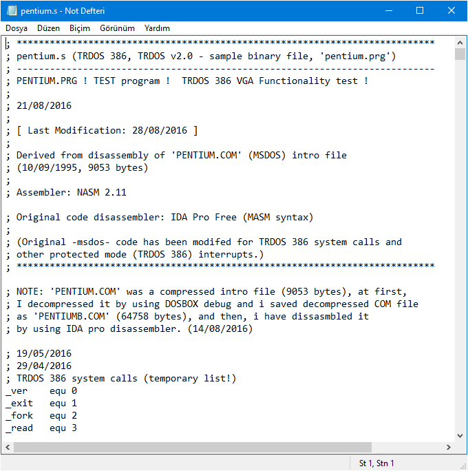Click the vertical scrollbar up arrow

point(460,43)
